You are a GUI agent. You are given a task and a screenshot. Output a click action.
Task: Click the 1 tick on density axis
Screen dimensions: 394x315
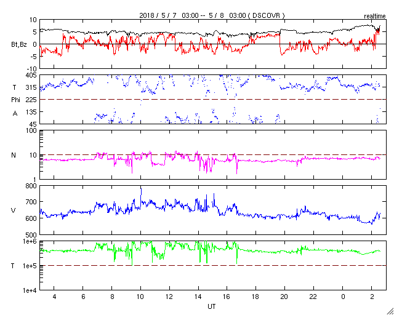click(x=35, y=180)
